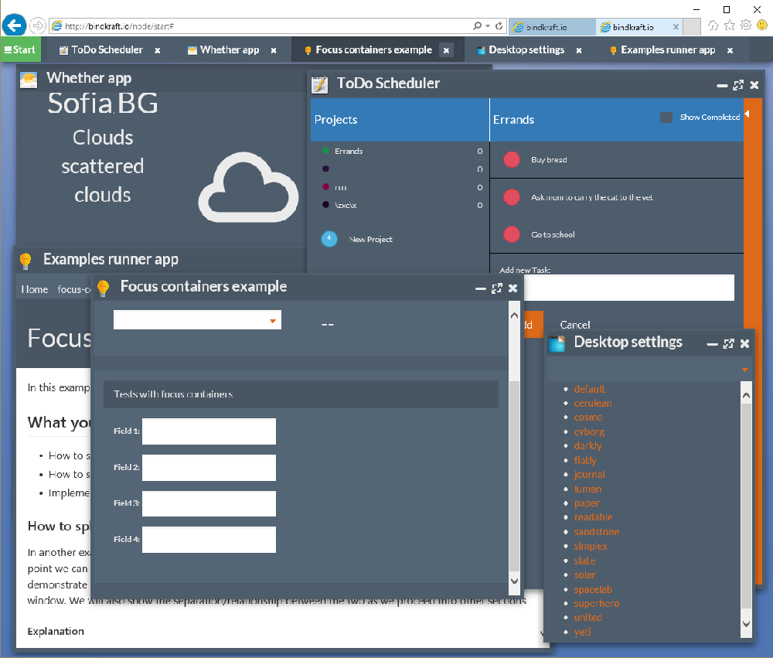
Task: Maximize the Desktop settings window
Action: click(729, 344)
